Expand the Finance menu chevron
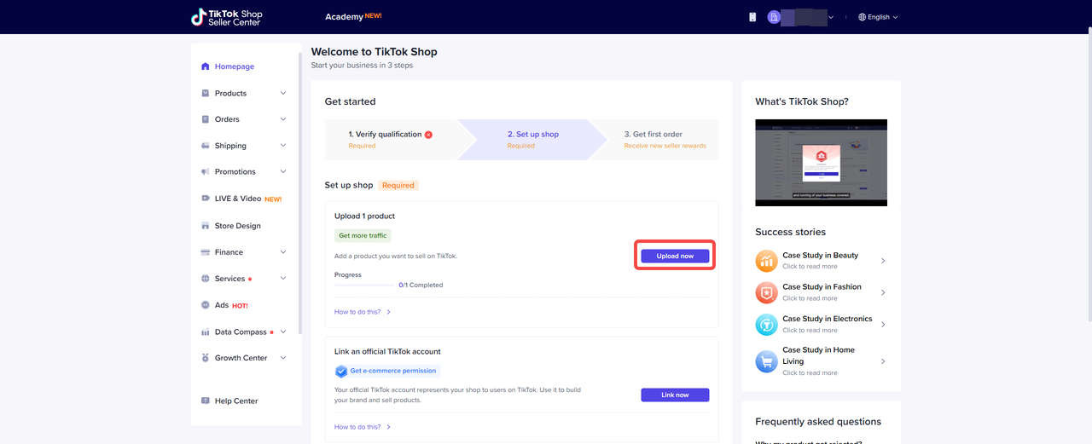The image size is (1092, 444). pyautogui.click(x=283, y=252)
